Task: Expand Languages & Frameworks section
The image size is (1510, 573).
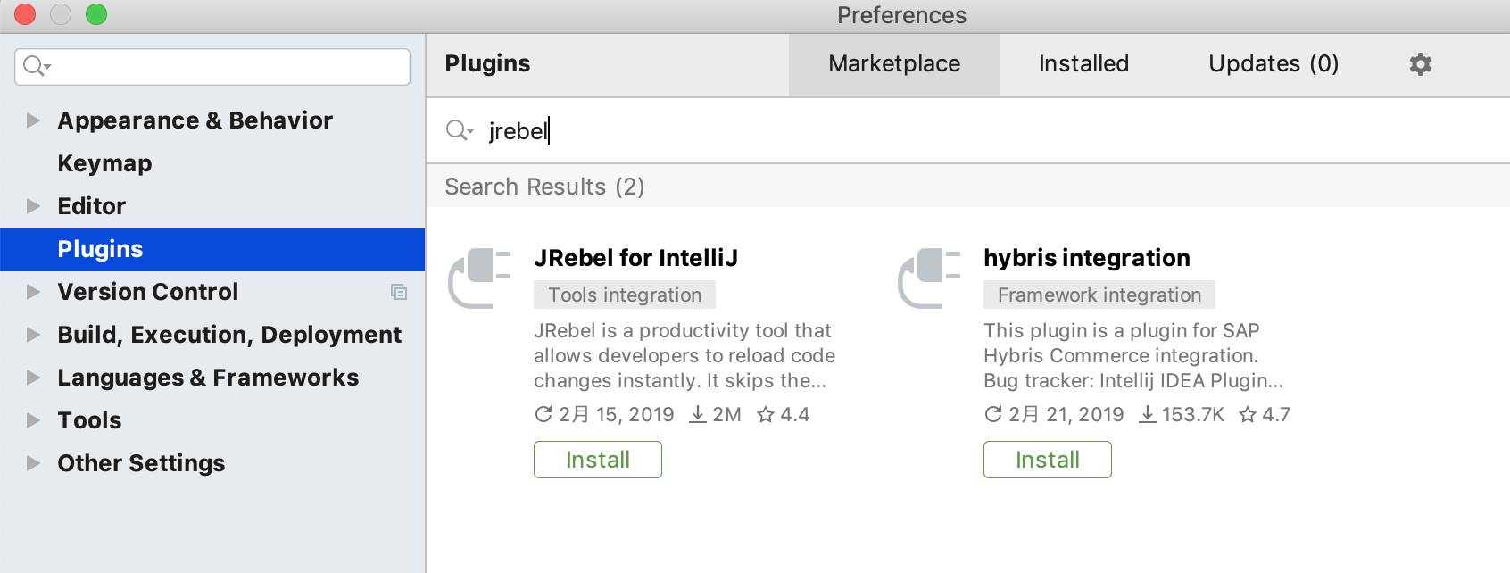Action: pyautogui.click(x=33, y=378)
